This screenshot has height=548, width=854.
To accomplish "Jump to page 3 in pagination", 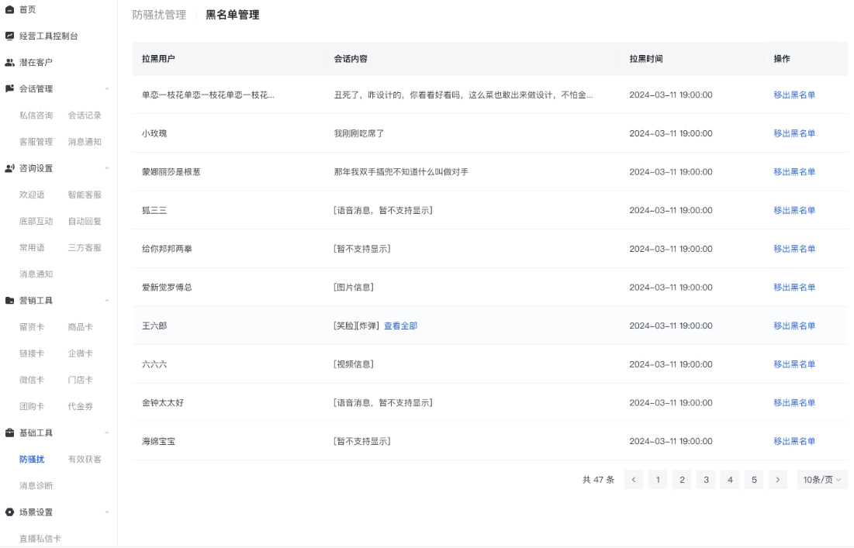I will 705,480.
